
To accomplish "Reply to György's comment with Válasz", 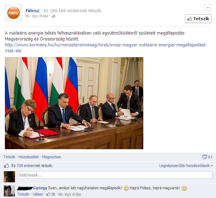I will 38,194.
